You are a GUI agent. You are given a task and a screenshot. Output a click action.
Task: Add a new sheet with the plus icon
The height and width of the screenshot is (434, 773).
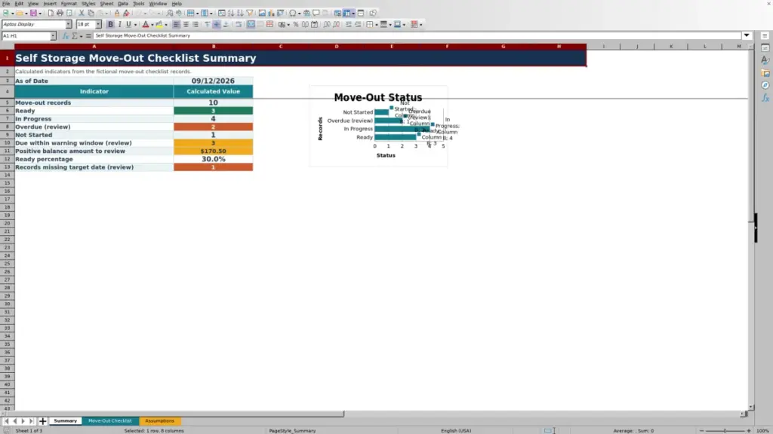click(43, 421)
